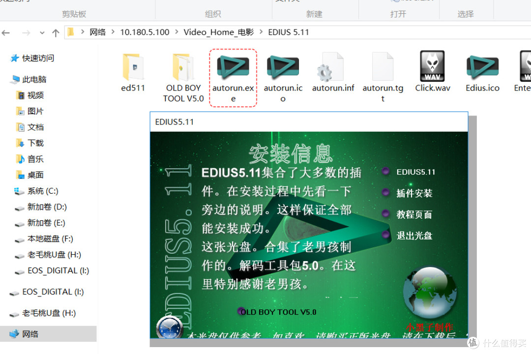Expand chevron before 网络 in address bar
Image resolution: width=531 pixels, height=354 pixels.
pyautogui.click(x=82, y=32)
